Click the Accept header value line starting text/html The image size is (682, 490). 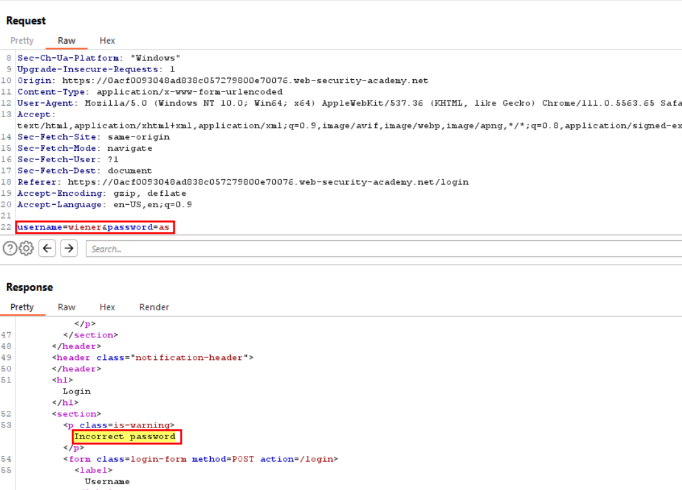click(x=349, y=126)
